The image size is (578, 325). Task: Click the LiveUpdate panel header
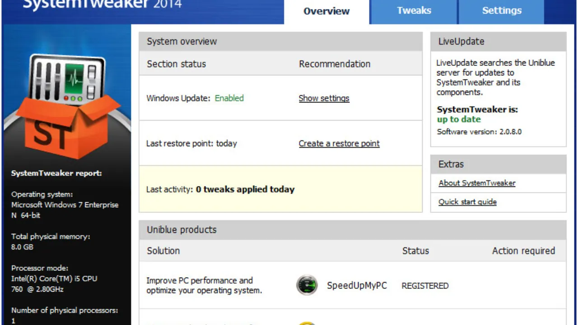498,42
